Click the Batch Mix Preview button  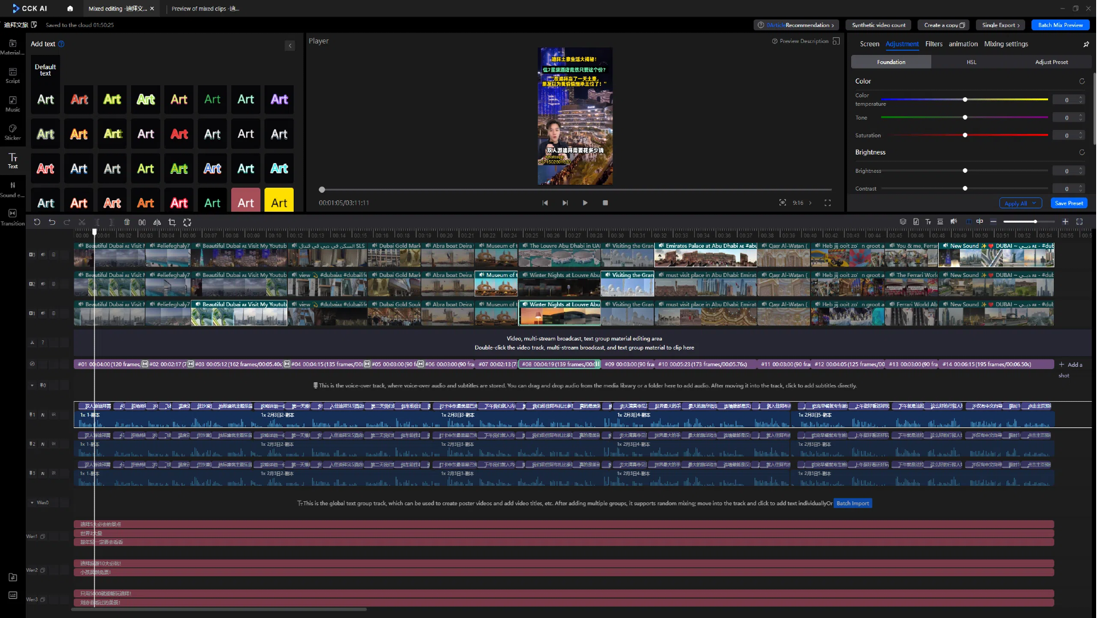tap(1060, 25)
